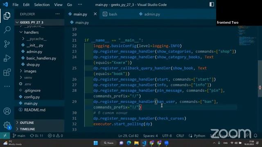Expand the images folder
The width and height of the screenshot is (262, 147).
[30, 71]
